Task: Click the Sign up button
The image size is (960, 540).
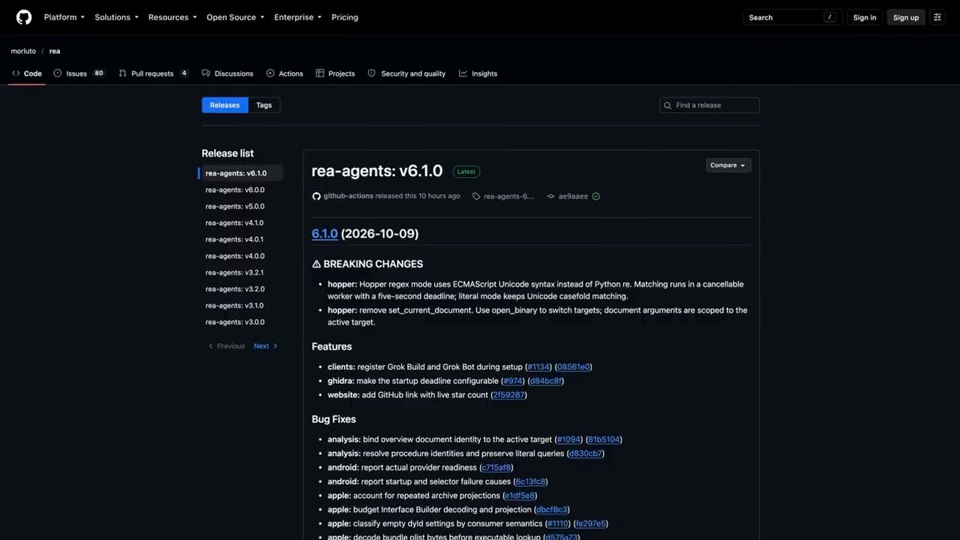Action: (906, 17)
